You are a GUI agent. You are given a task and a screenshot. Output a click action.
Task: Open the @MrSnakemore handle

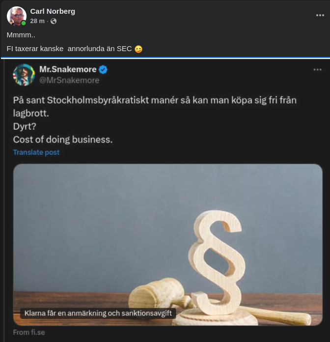click(x=69, y=80)
